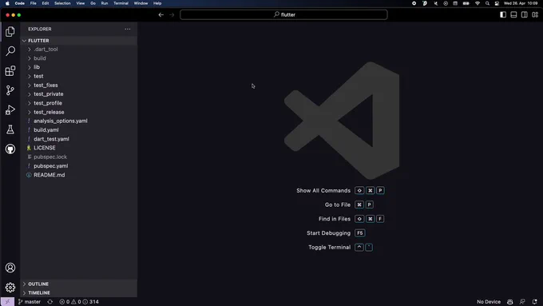Open the Code menu in menu bar
Viewport: 543px width, 306px height.
[20, 3]
